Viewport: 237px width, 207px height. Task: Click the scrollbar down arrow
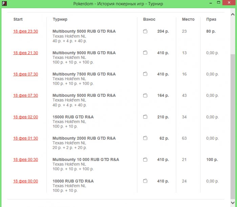pos(233,203)
